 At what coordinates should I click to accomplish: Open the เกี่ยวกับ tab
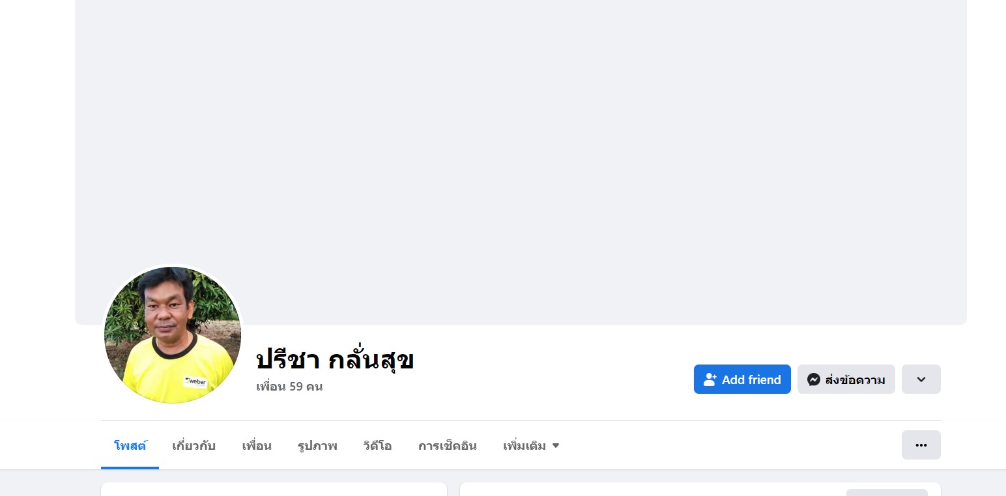[x=194, y=446]
